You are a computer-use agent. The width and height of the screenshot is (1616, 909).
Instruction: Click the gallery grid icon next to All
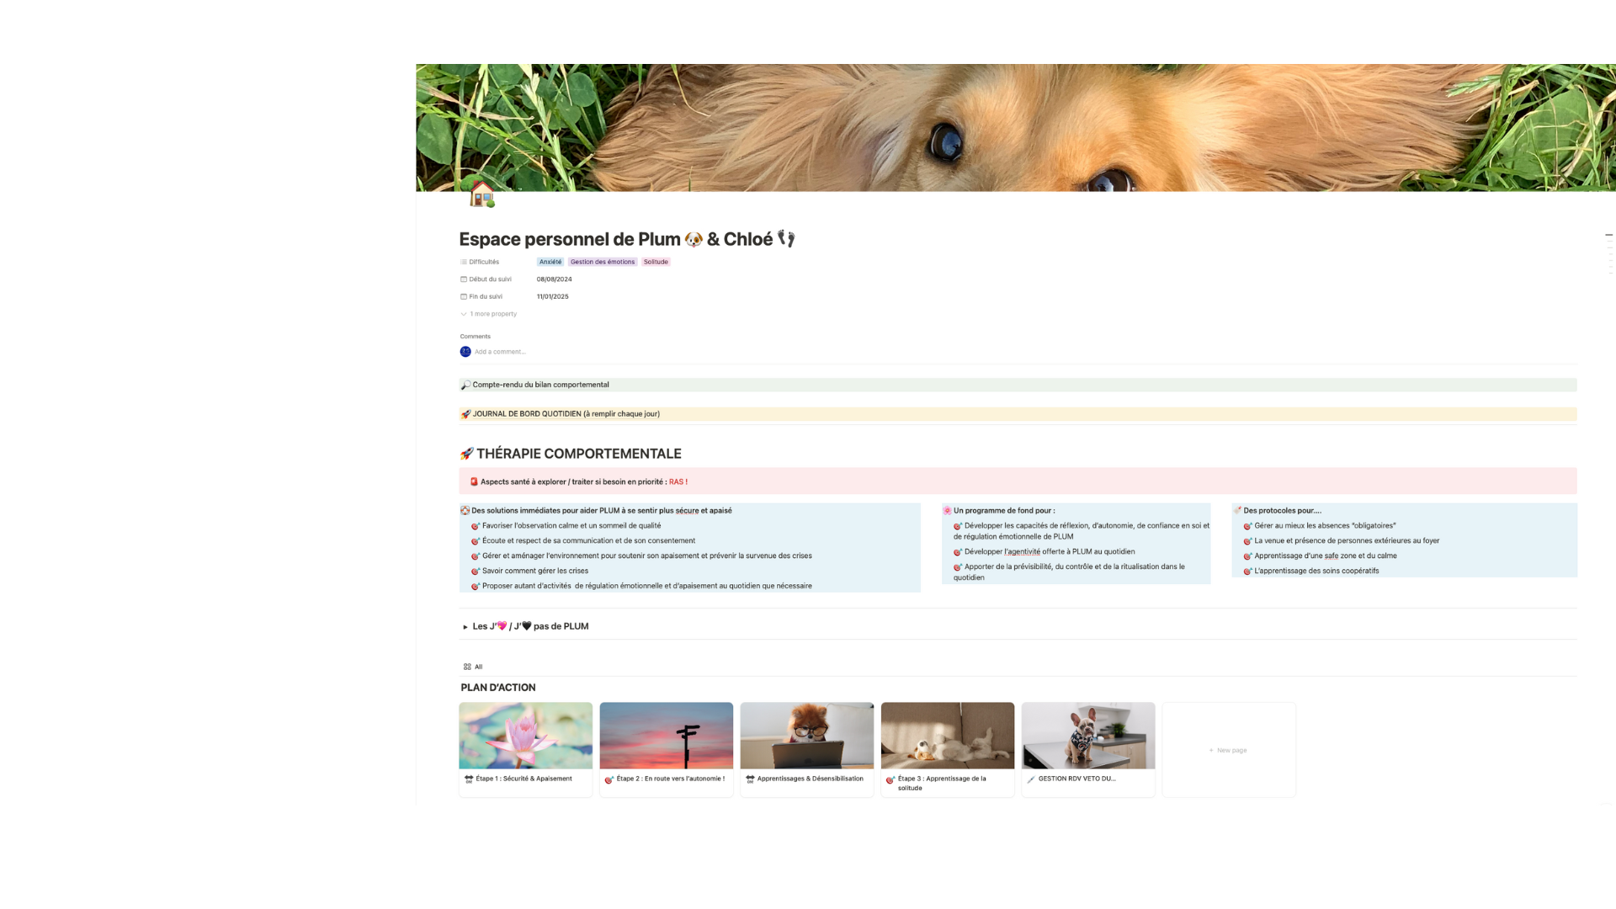point(467,667)
